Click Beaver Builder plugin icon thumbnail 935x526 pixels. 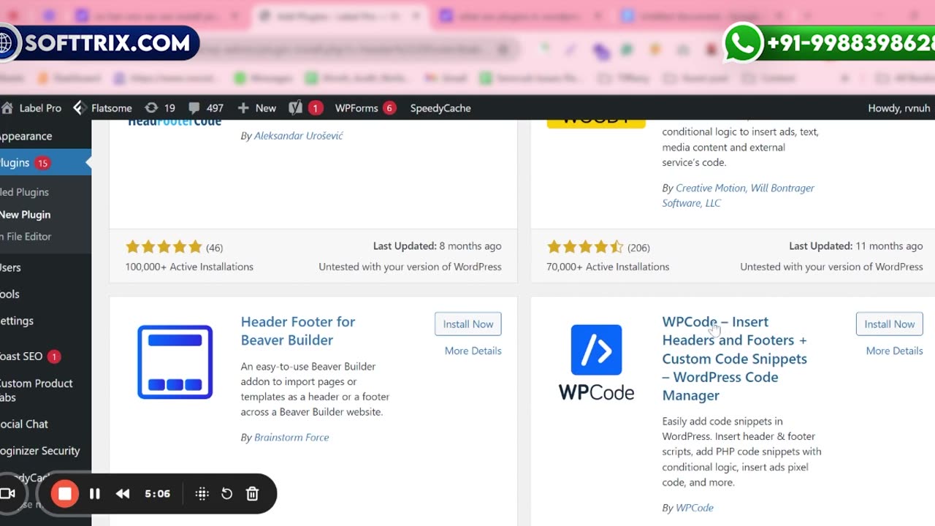[x=175, y=362]
